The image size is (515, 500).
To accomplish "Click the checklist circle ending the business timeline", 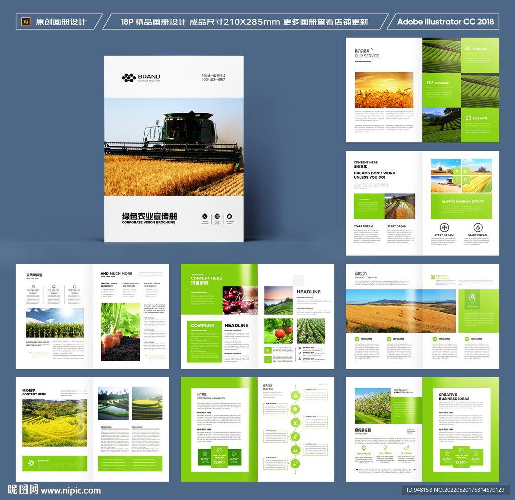I will (x=295, y=464).
